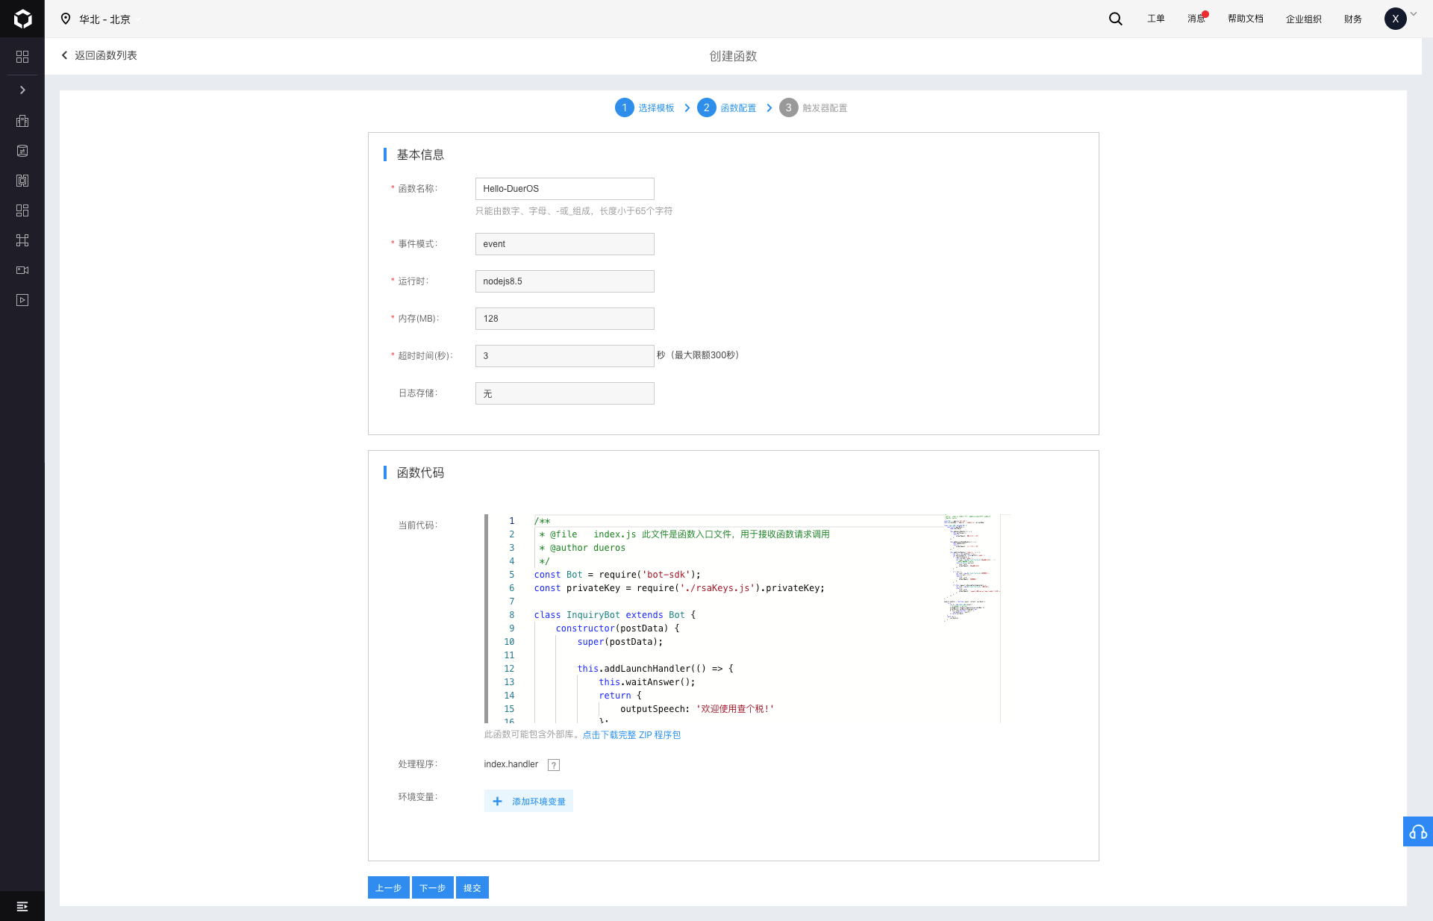Image resolution: width=1433 pixels, height=921 pixels.
Task: Click the 下一步 button
Action: [432, 887]
